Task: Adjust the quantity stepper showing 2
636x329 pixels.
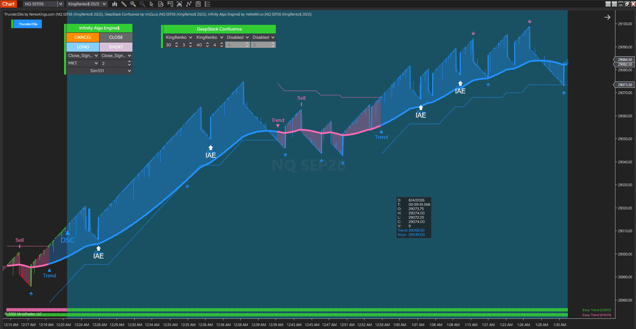Action: click(116, 63)
